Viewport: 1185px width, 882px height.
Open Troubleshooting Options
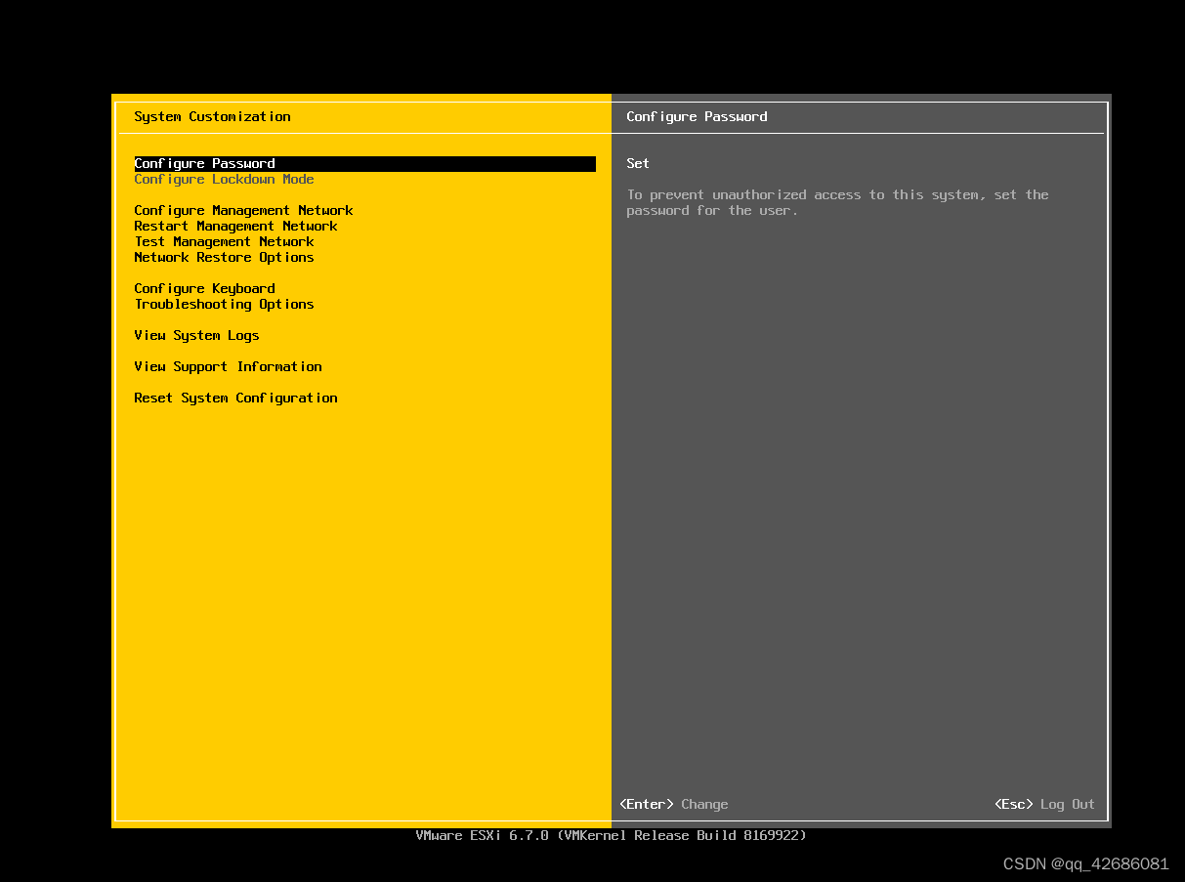pyautogui.click(x=224, y=305)
